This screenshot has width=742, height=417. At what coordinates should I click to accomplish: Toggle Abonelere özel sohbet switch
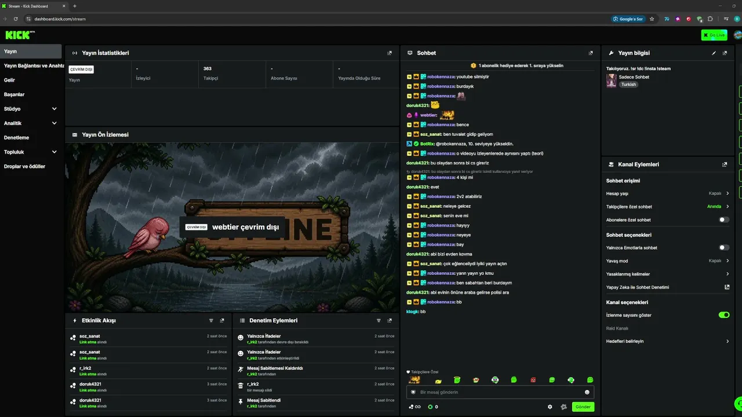tap(724, 220)
